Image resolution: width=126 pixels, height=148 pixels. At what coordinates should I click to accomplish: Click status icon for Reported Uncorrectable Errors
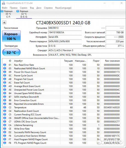pos(5,104)
